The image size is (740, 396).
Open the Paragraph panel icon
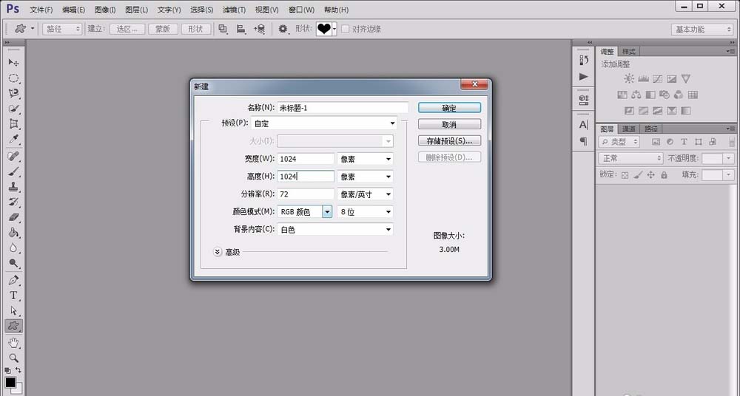584,141
